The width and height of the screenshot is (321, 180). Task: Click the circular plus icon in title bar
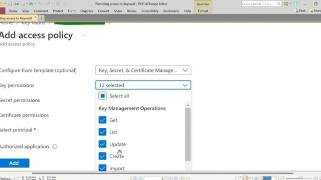click(58, 3)
